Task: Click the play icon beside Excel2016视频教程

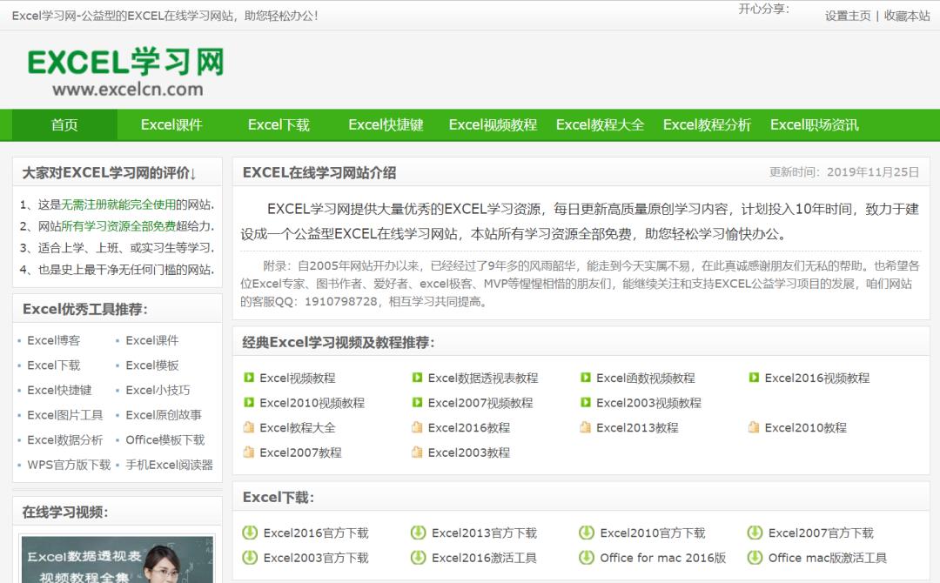Action: click(x=752, y=378)
